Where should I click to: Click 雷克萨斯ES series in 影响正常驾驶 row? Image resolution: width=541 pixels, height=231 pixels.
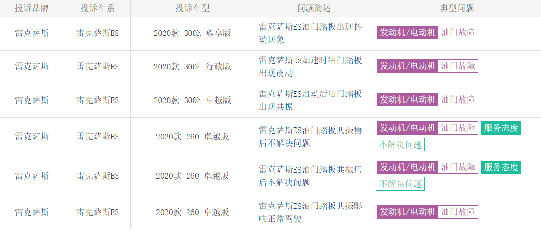tap(98, 212)
